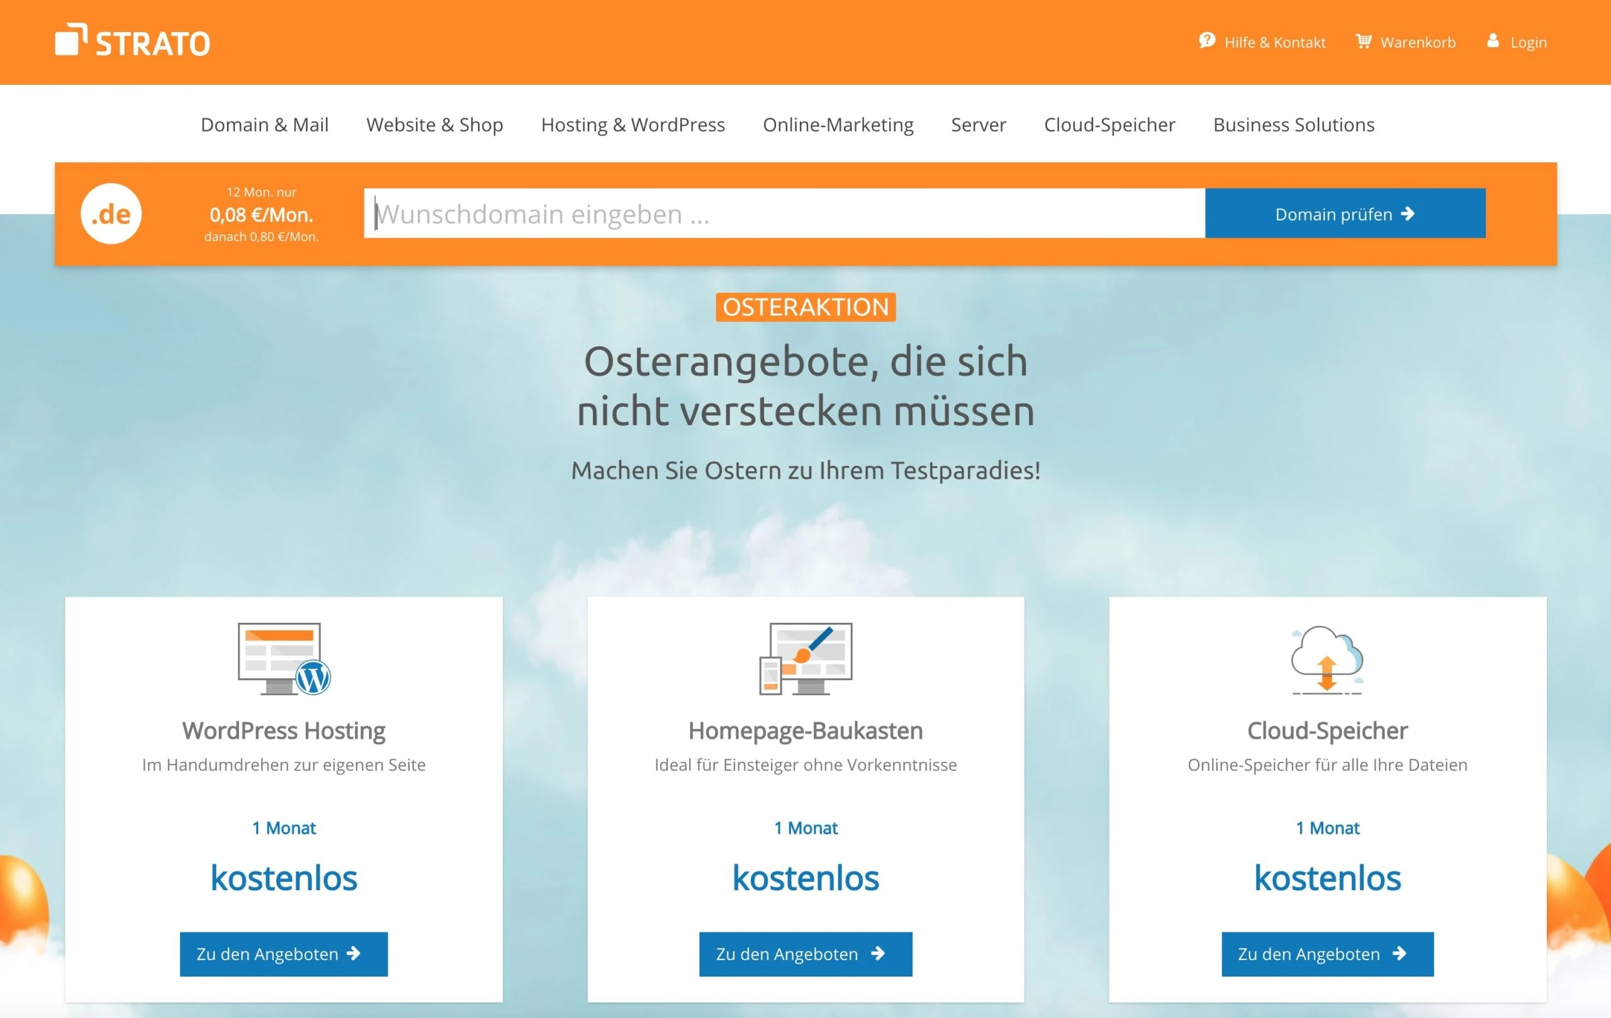The height and width of the screenshot is (1018, 1611).
Task: Click Online-Speicher für alle Ihre Dateien text
Action: click(1327, 764)
